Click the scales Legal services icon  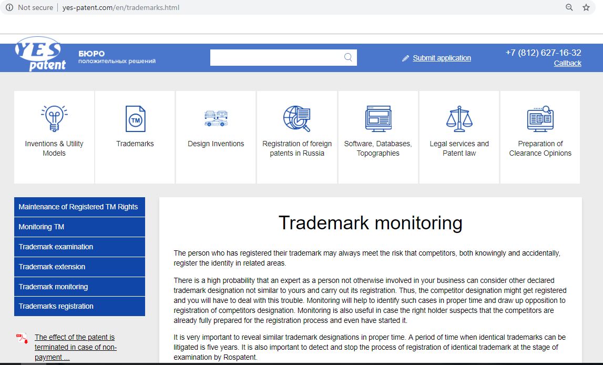click(459, 118)
